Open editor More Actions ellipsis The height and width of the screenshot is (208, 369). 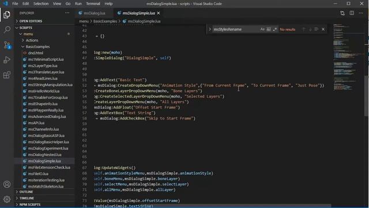tap(361, 13)
